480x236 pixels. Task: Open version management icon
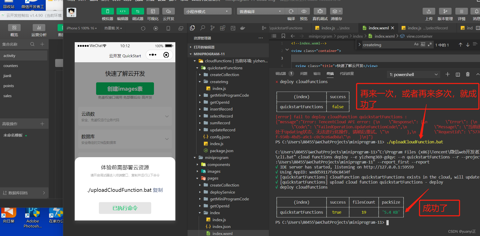click(445, 11)
